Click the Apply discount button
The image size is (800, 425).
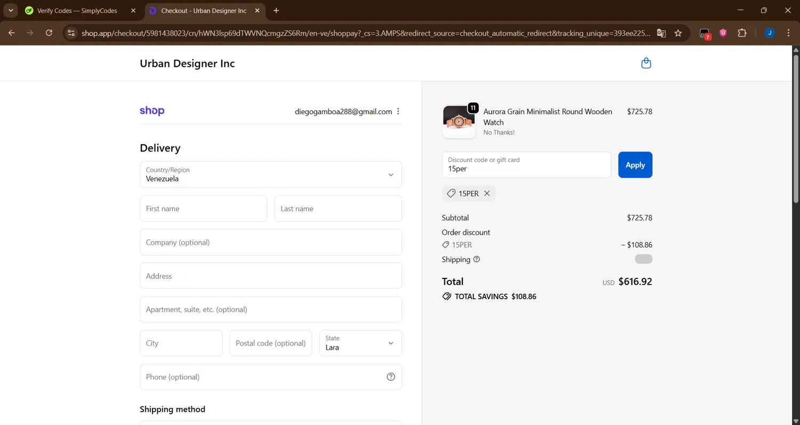(635, 165)
